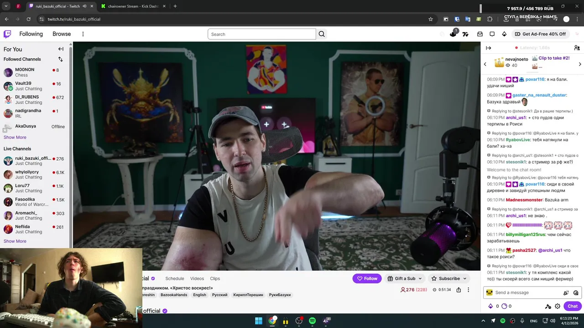
Task: Reload the page in browser
Action: pyautogui.click(x=29, y=19)
